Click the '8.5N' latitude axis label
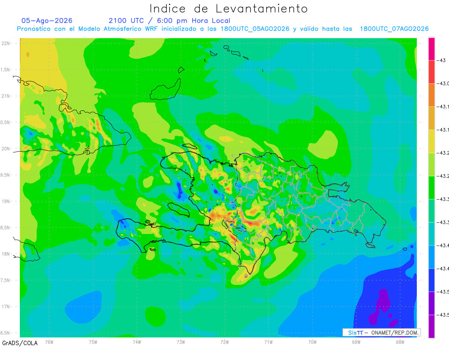Screen dimensions: 449x347 point(6,228)
